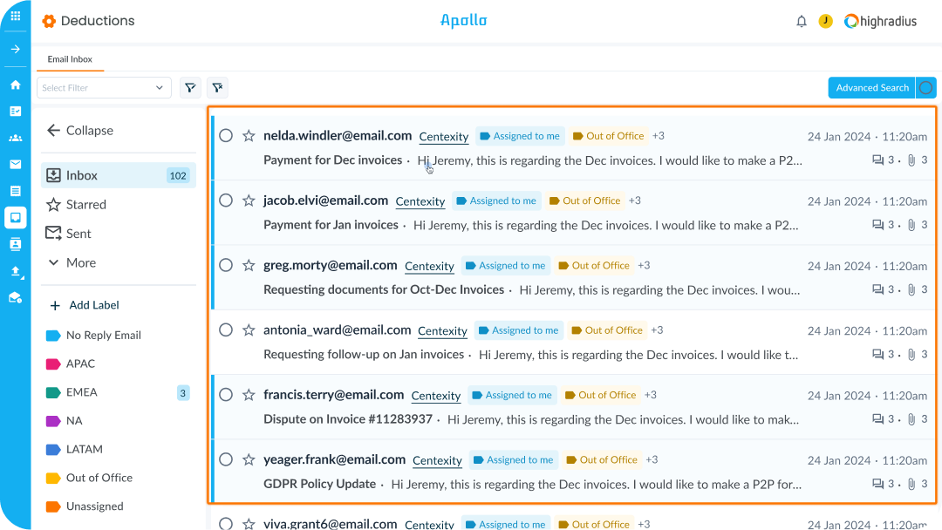Switch to the Email Inbox tab
Image resolution: width=942 pixels, height=530 pixels.
click(70, 58)
